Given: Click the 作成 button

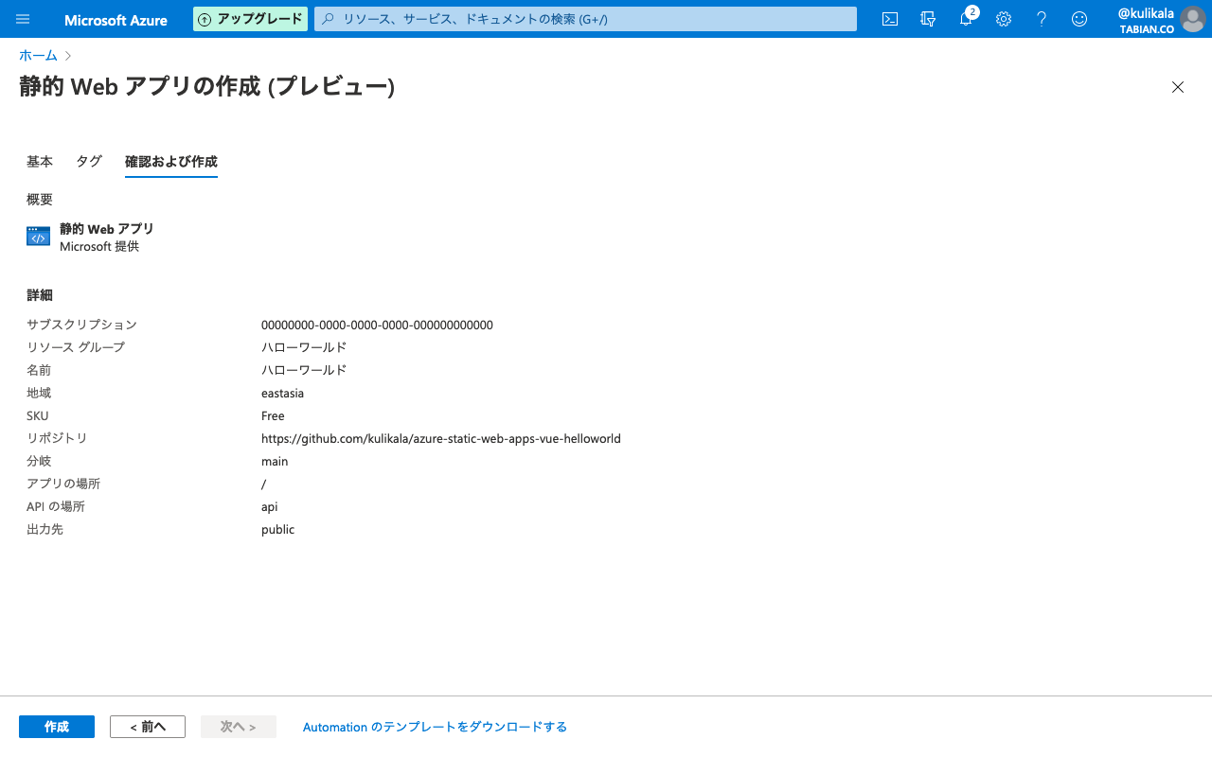Looking at the screenshot, I should (57, 727).
